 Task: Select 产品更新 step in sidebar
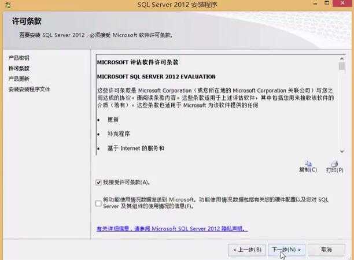pos(19,79)
